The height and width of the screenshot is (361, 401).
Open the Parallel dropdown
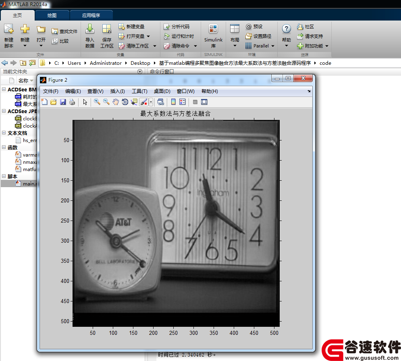tap(260, 46)
